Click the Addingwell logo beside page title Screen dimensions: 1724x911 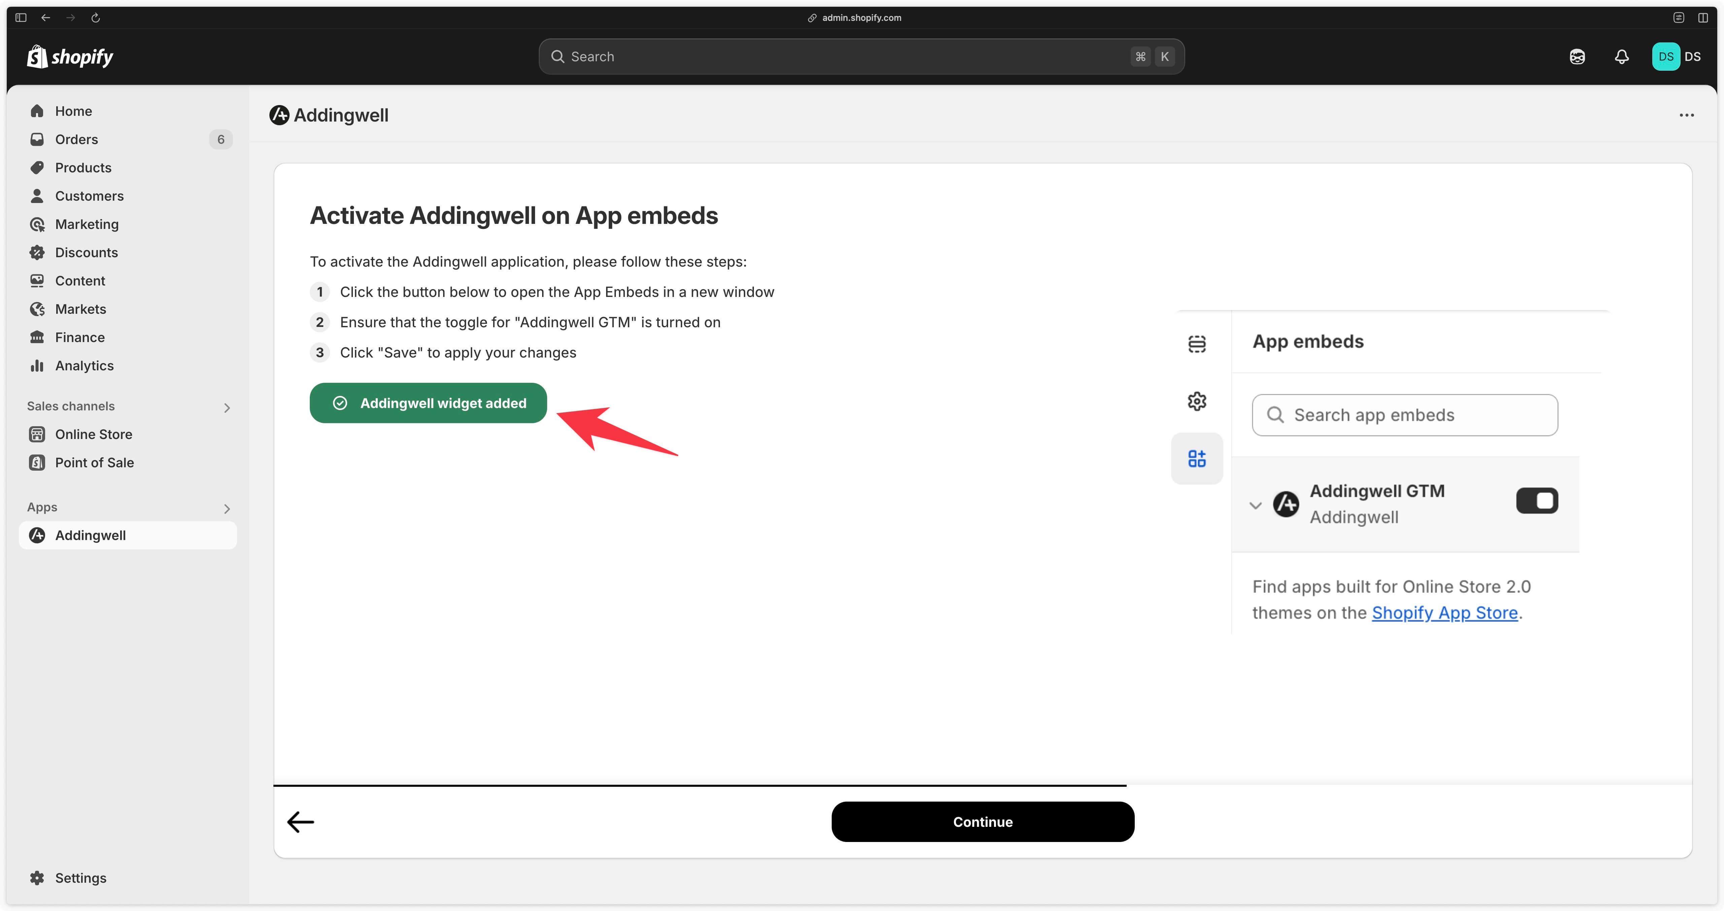pyautogui.click(x=279, y=115)
